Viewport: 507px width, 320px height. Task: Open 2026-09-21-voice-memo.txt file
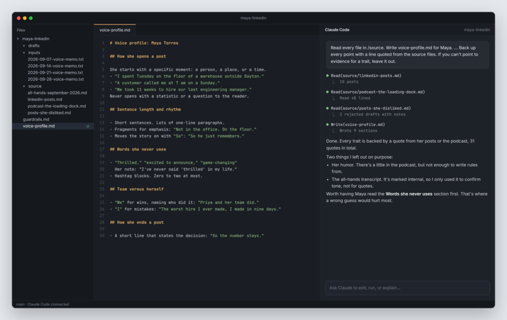point(55,72)
